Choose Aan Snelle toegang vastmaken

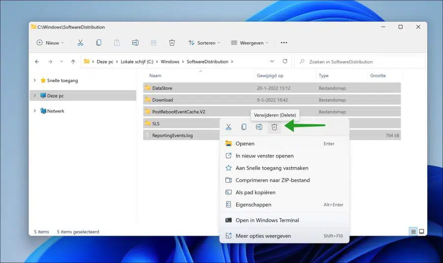tap(285, 168)
